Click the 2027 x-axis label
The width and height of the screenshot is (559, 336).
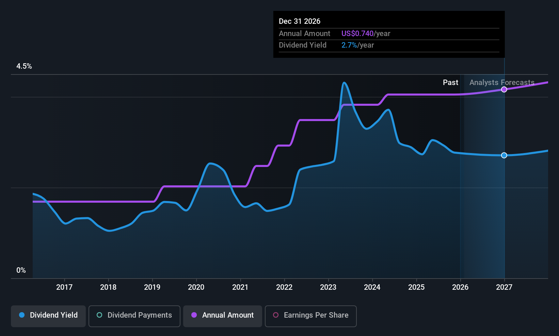pyautogui.click(x=504, y=287)
